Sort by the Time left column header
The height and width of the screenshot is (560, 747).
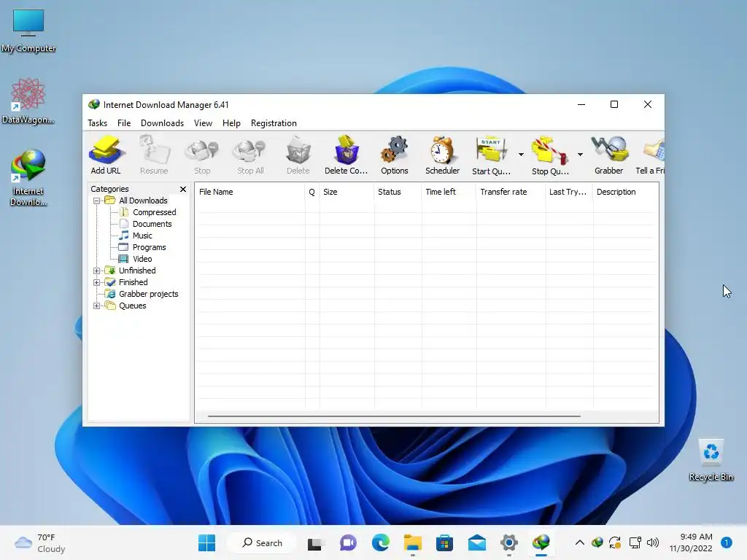click(449, 192)
